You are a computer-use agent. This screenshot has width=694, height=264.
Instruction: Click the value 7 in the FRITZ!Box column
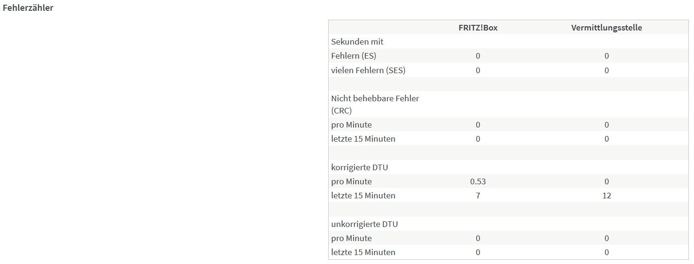click(478, 196)
